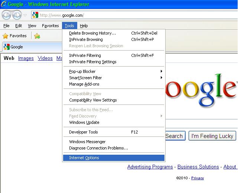The height and width of the screenshot is (193, 238).
Task: Click the Back navigation arrow button
Action: tap(6, 15)
